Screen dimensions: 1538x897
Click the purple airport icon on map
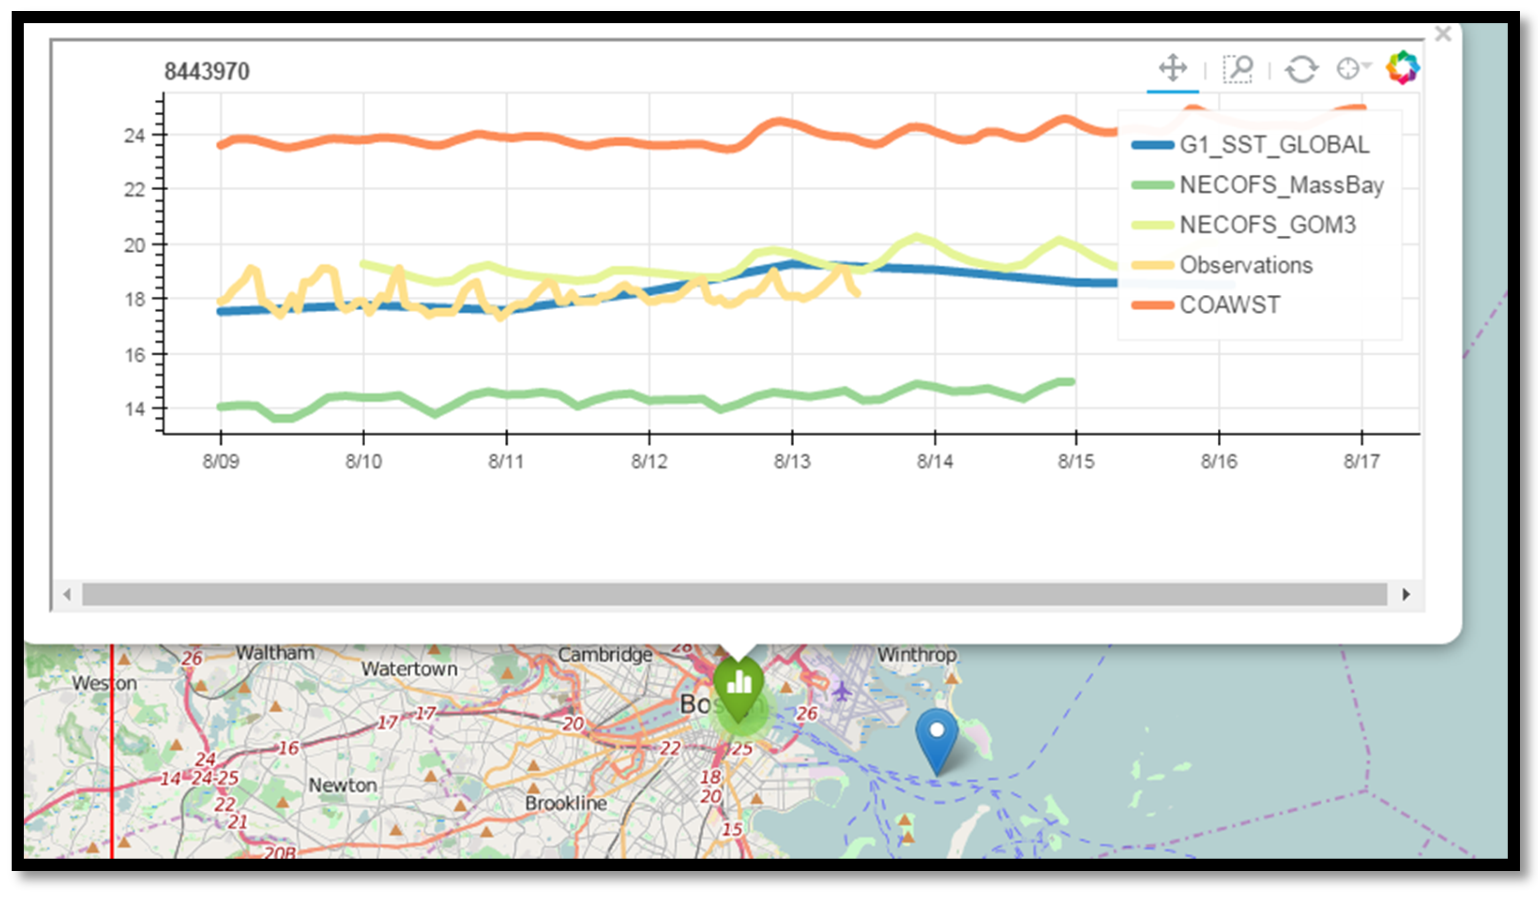842,692
